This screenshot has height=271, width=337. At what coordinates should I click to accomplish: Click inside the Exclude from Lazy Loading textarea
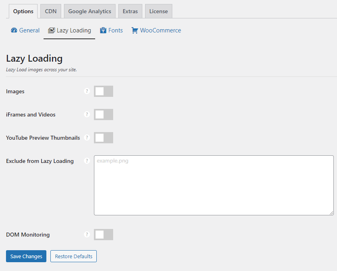(x=213, y=185)
